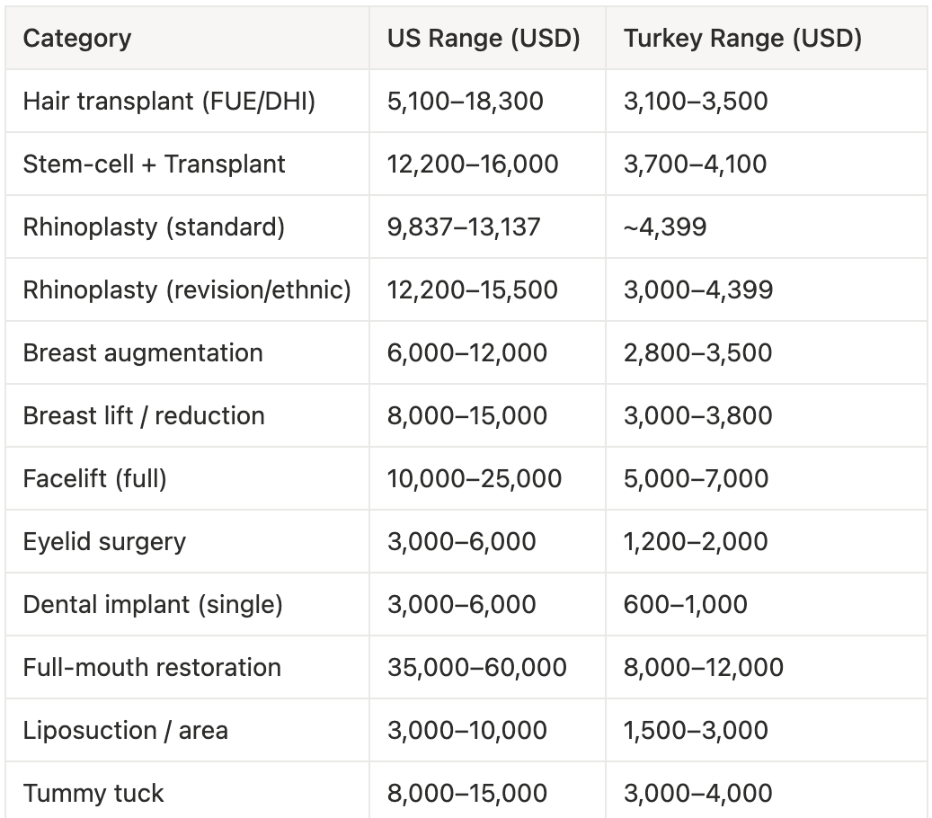Image resolution: width=932 pixels, height=818 pixels.
Task: Select the Liposuction / area cell
Action: click(x=125, y=730)
